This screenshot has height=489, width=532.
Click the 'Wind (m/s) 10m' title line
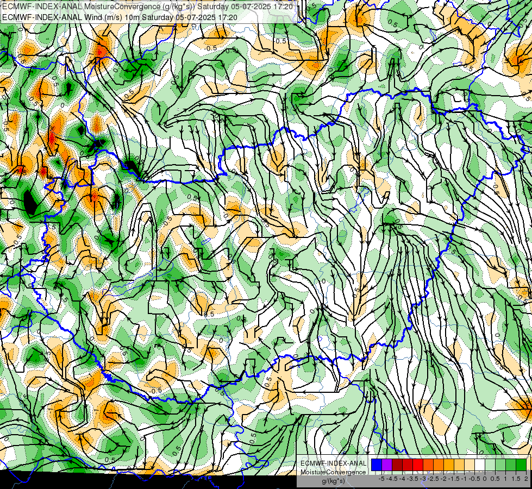[x=120, y=17]
